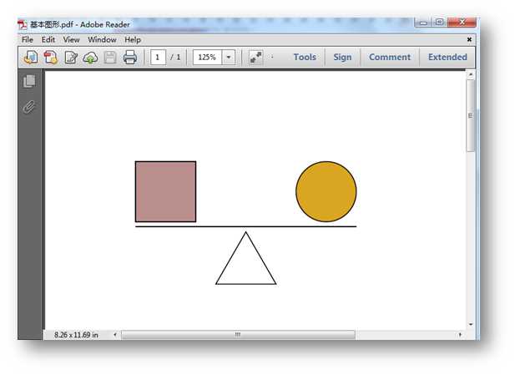Open the Extended pane
Image resolution: width=515 pixels, height=375 pixels.
coord(447,57)
